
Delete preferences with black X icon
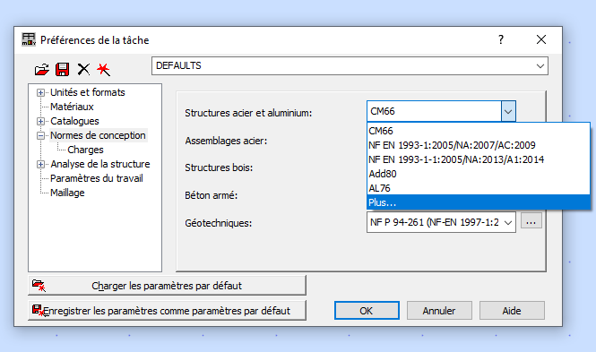click(x=83, y=70)
